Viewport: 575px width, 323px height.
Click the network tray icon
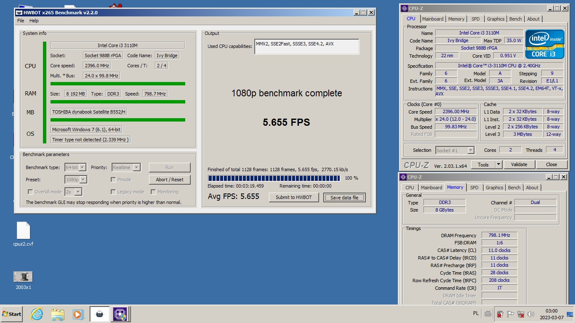pos(521,314)
